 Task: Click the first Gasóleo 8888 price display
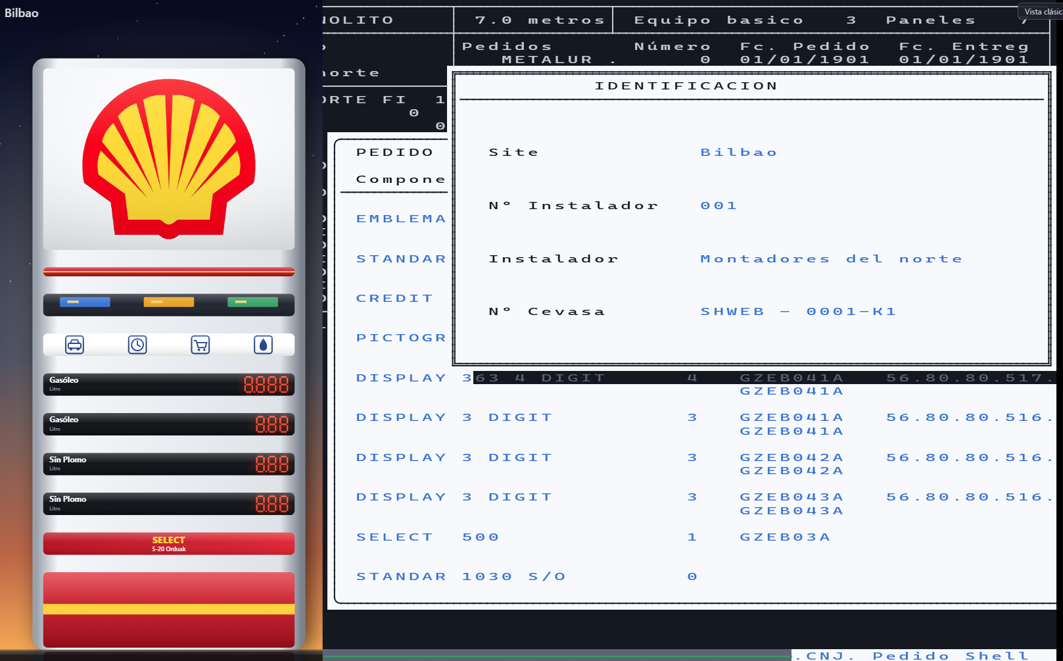tap(169, 385)
